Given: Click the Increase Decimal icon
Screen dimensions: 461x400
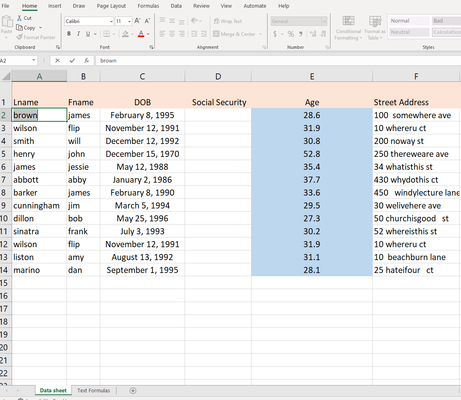Looking at the screenshot, I should point(313,34).
